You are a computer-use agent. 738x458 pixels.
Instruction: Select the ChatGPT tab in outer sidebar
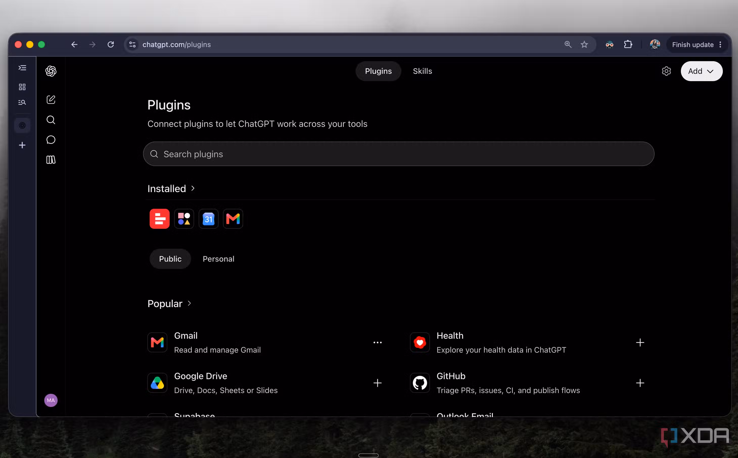22,125
